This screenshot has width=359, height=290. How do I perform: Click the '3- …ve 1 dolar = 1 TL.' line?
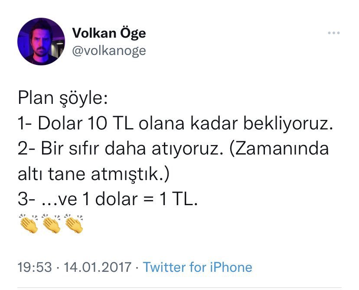tap(108, 199)
